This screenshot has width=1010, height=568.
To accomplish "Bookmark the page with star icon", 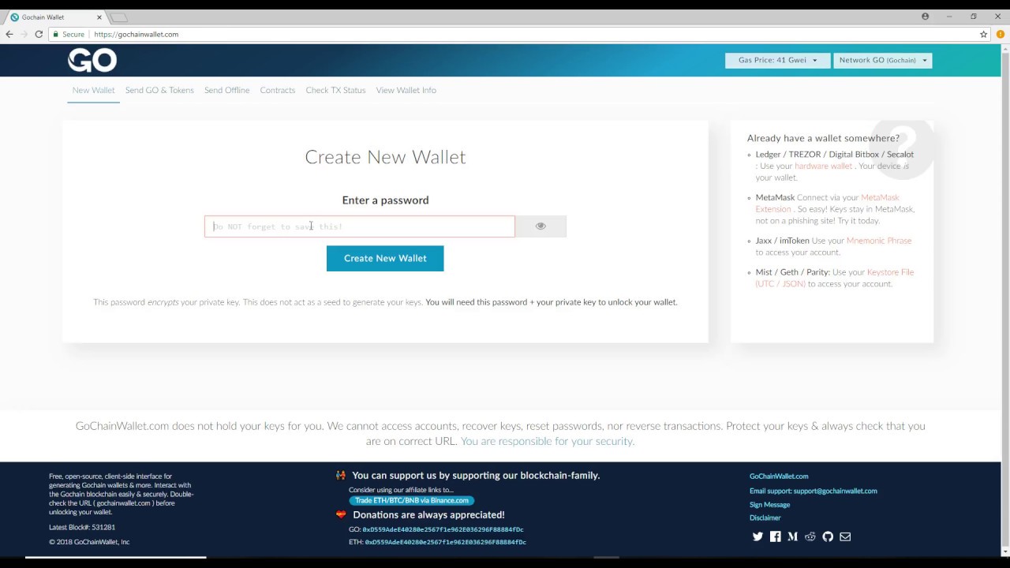I will (x=984, y=34).
